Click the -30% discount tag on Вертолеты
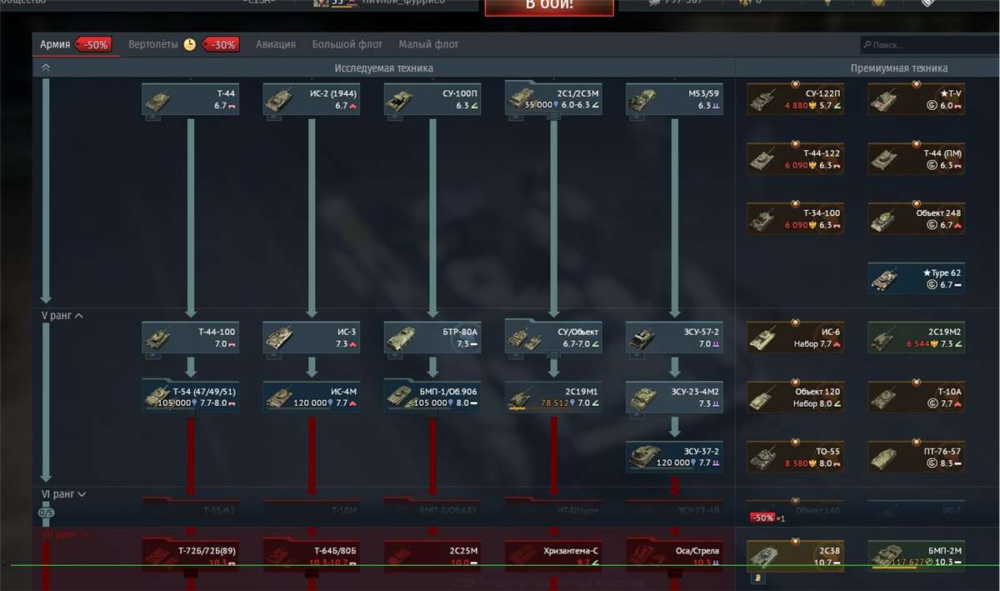This screenshot has width=1000, height=591. click(222, 45)
